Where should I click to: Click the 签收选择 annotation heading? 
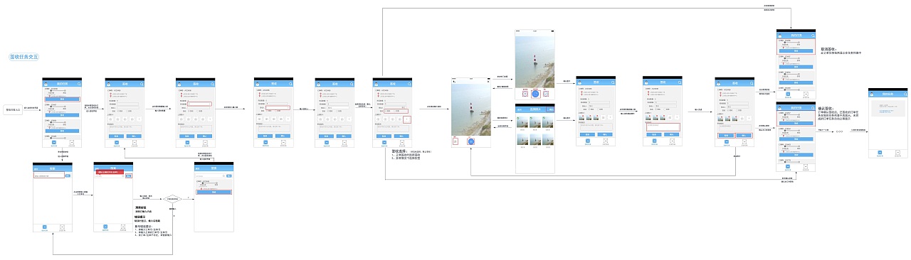[399, 151]
